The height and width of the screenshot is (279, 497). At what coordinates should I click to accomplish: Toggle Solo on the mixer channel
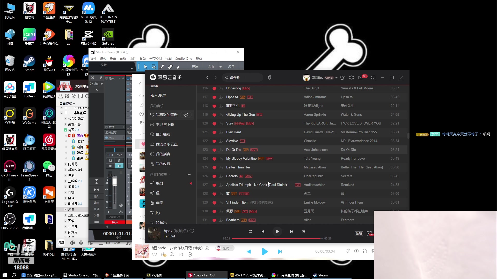pos(119,161)
